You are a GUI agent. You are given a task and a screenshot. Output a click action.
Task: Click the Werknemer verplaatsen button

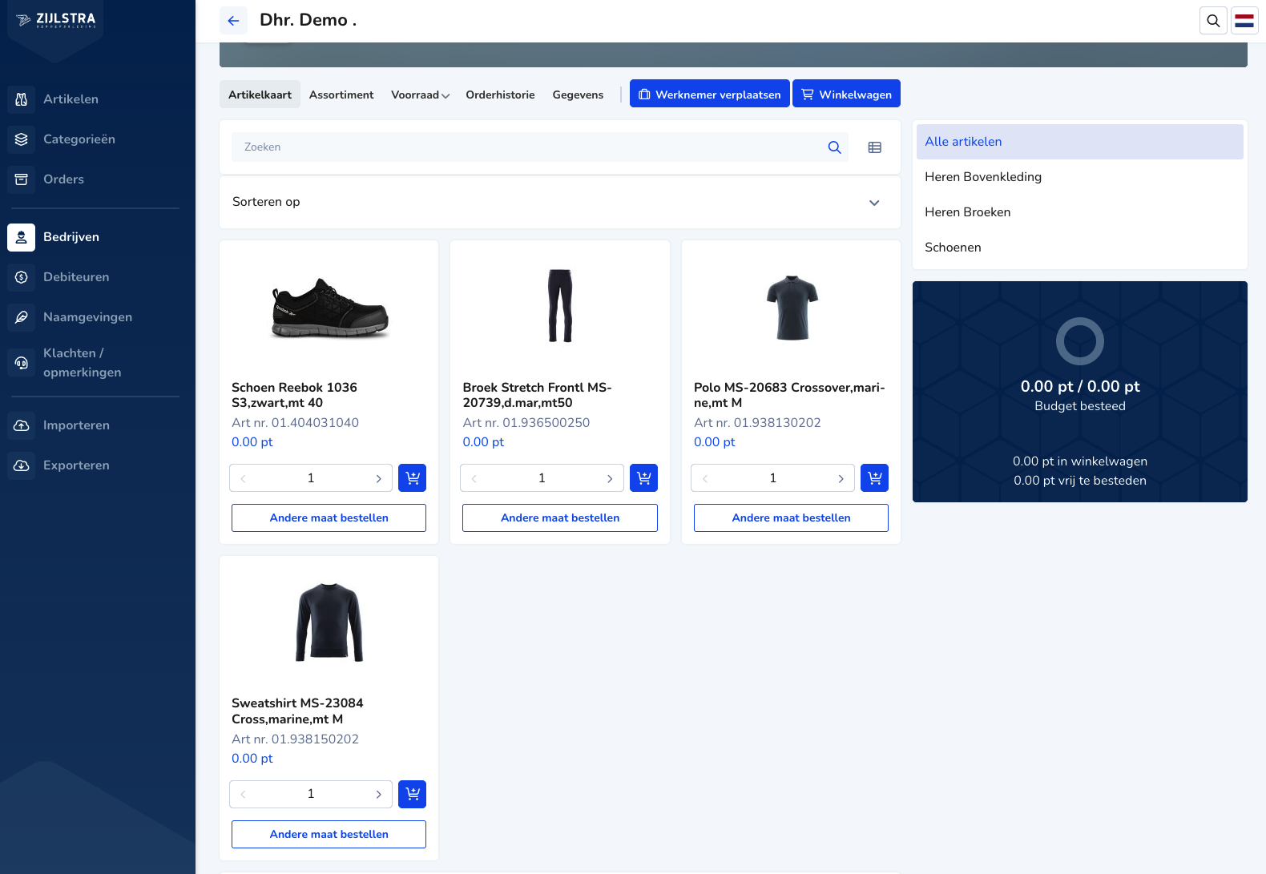[709, 94]
